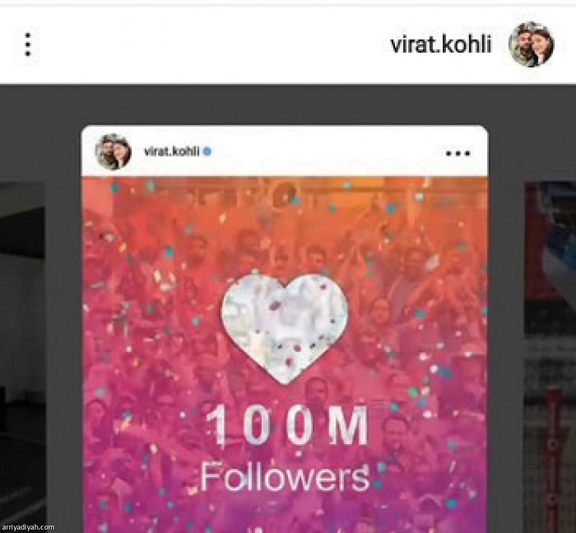Click the small avatar inside the post card
Screen dimensions: 576x533
[112, 152]
